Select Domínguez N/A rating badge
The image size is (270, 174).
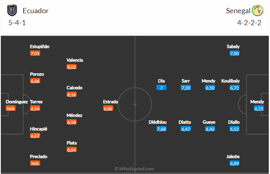coord(11,108)
